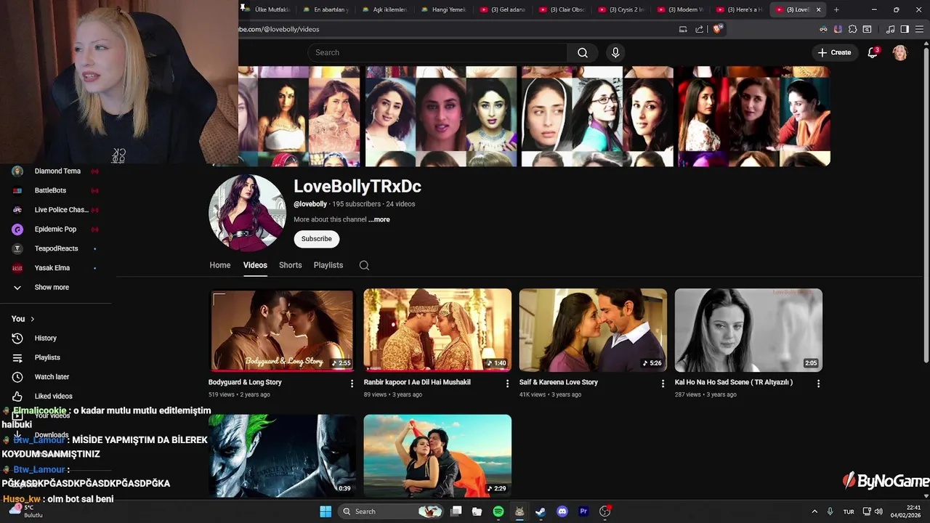The height and width of the screenshot is (523, 930).
Task: Switch to the channel Shorts tab
Action: coord(291,265)
